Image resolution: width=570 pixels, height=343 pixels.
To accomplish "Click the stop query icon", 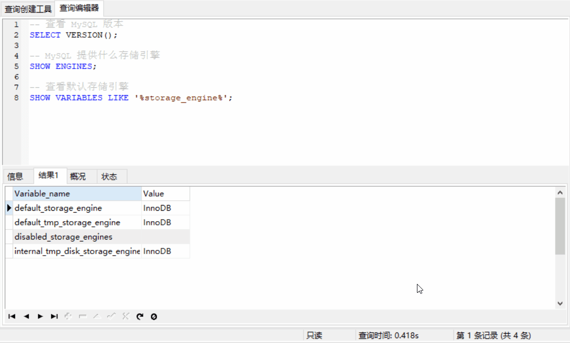I will click(154, 316).
